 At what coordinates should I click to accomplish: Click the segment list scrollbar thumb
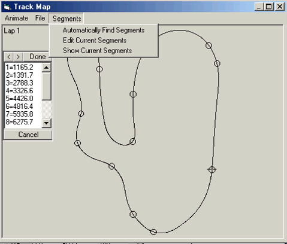(47, 86)
